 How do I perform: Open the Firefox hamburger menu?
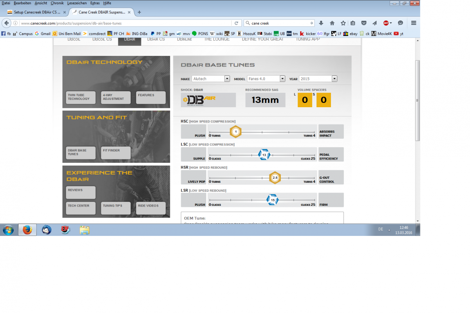click(x=414, y=23)
